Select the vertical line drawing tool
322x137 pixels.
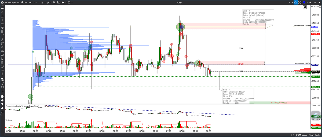tap(2, 20)
